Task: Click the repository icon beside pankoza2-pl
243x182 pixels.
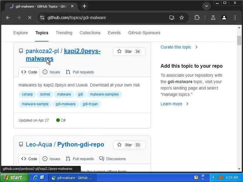Action: pos(21,51)
